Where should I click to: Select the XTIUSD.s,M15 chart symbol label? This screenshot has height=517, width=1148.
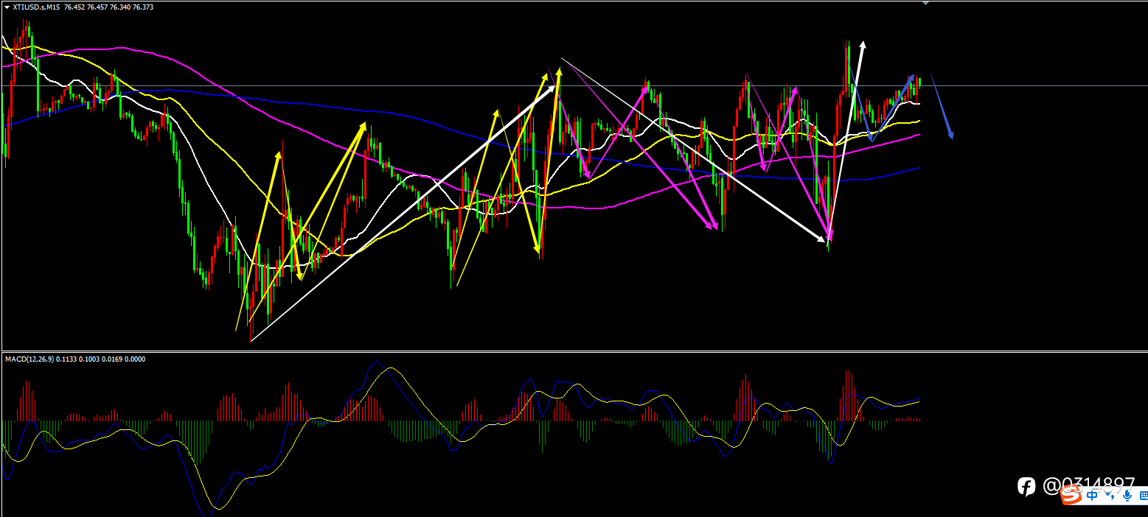[36, 7]
